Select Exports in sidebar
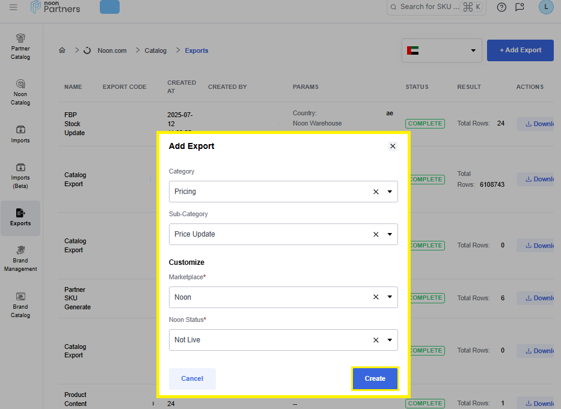Screen dimensions: 561x409 20,218
